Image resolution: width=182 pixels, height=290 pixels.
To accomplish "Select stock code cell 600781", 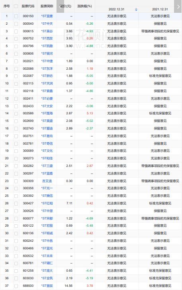I will 28,263.
